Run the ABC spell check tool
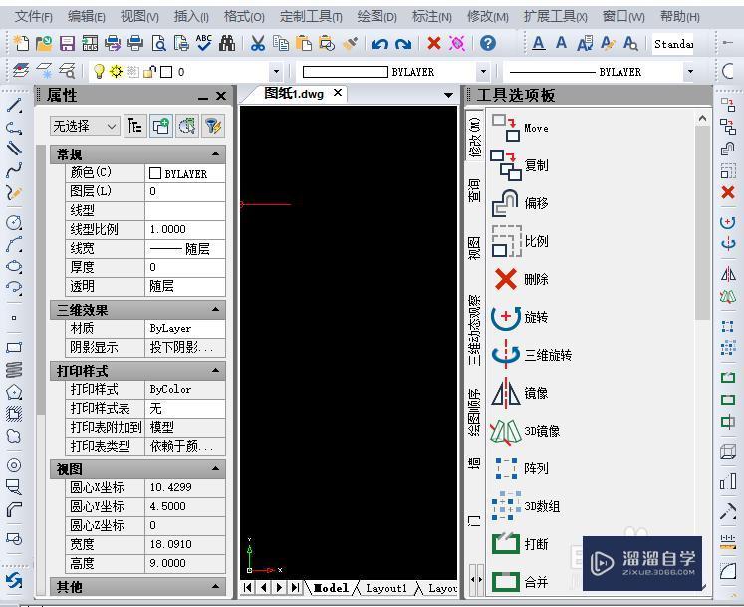The width and height of the screenshot is (744, 607). click(x=204, y=43)
